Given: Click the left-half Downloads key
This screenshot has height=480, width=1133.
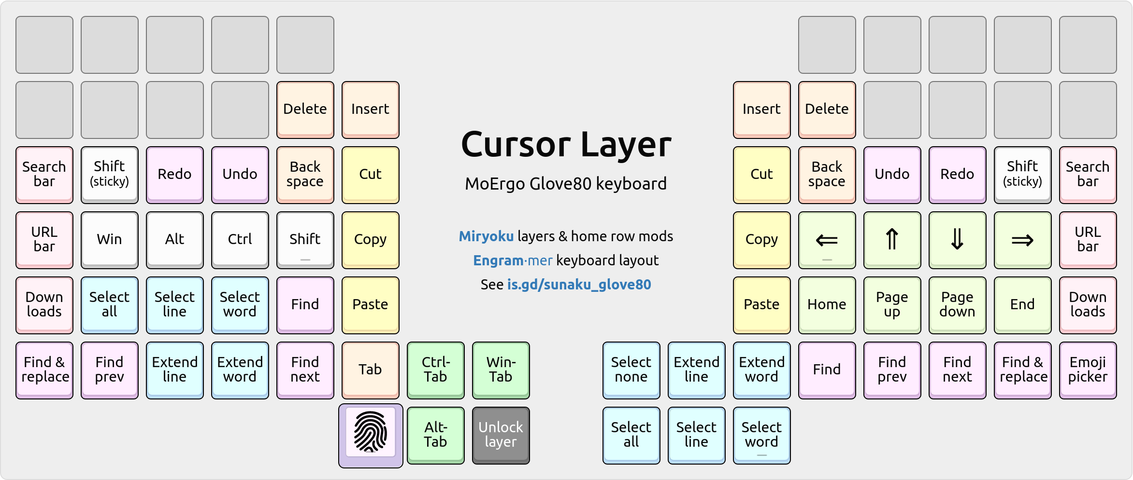Looking at the screenshot, I should [x=44, y=305].
